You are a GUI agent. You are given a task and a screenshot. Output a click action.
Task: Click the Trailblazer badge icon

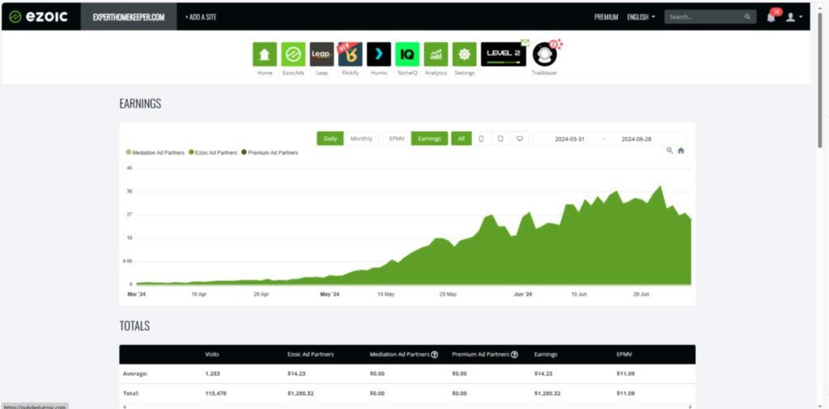(x=545, y=54)
